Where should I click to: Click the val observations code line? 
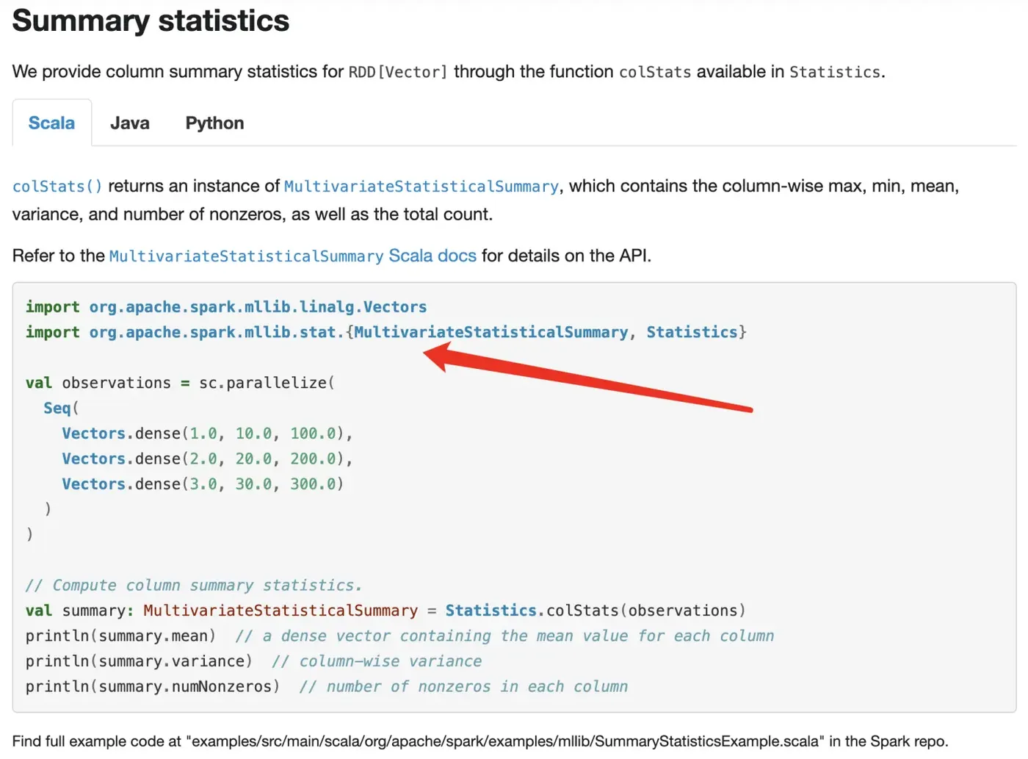click(x=180, y=383)
